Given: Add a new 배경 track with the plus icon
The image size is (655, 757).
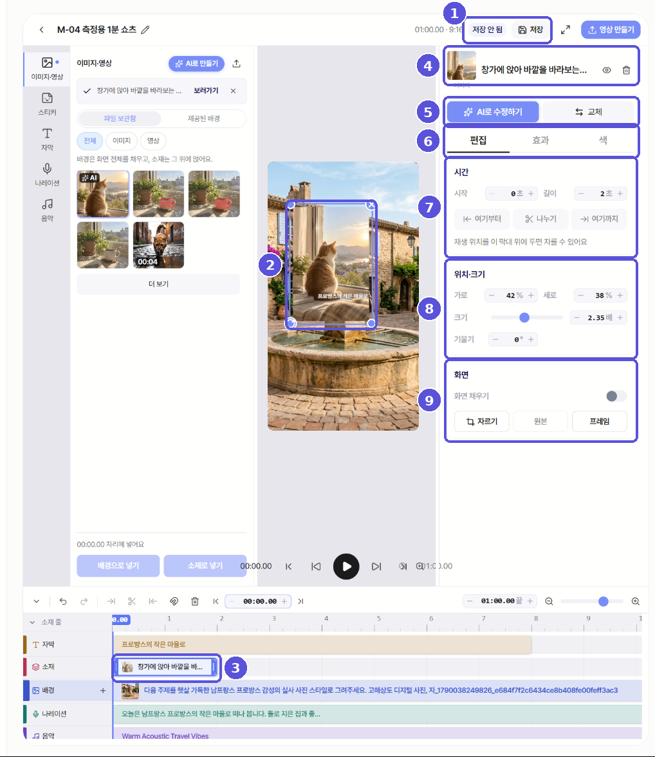Looking at the screenshot, I should (103, 690).
